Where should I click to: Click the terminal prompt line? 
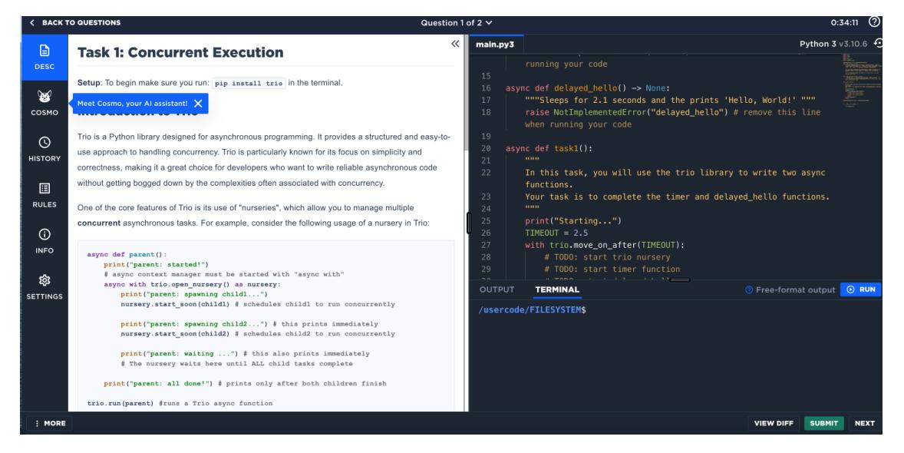coord(532,310)
